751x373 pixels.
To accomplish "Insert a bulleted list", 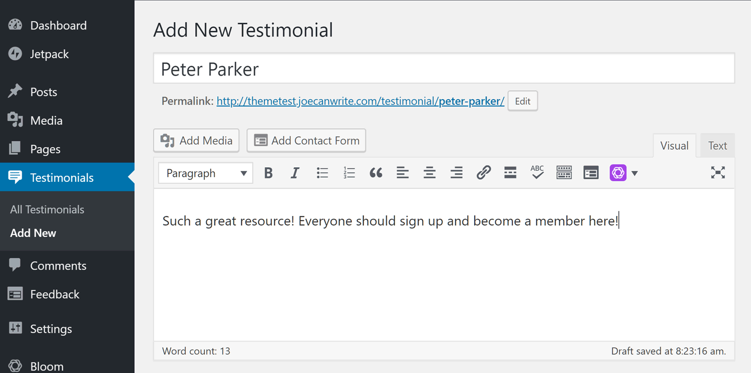I will click(x=322, y=173).
